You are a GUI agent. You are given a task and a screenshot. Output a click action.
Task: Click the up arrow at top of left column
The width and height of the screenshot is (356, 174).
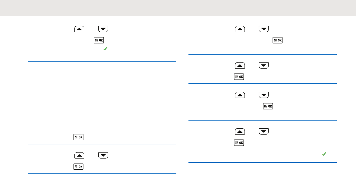pos(79,29)
